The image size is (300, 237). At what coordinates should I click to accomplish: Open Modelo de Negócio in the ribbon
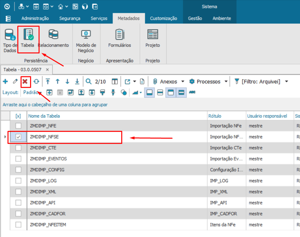point(86,40)
